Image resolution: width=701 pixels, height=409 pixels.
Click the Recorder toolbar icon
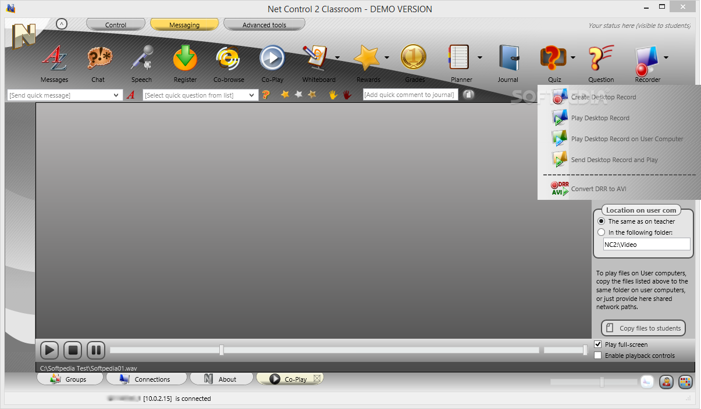click(x=647, y=63)
